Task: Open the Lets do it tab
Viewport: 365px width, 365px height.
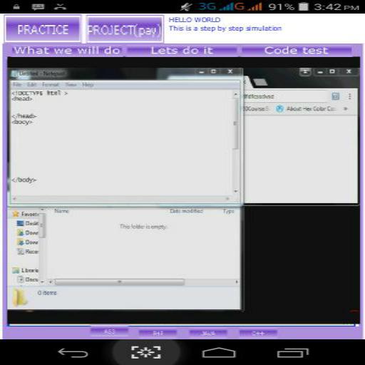Action: [x=182, y=51]
